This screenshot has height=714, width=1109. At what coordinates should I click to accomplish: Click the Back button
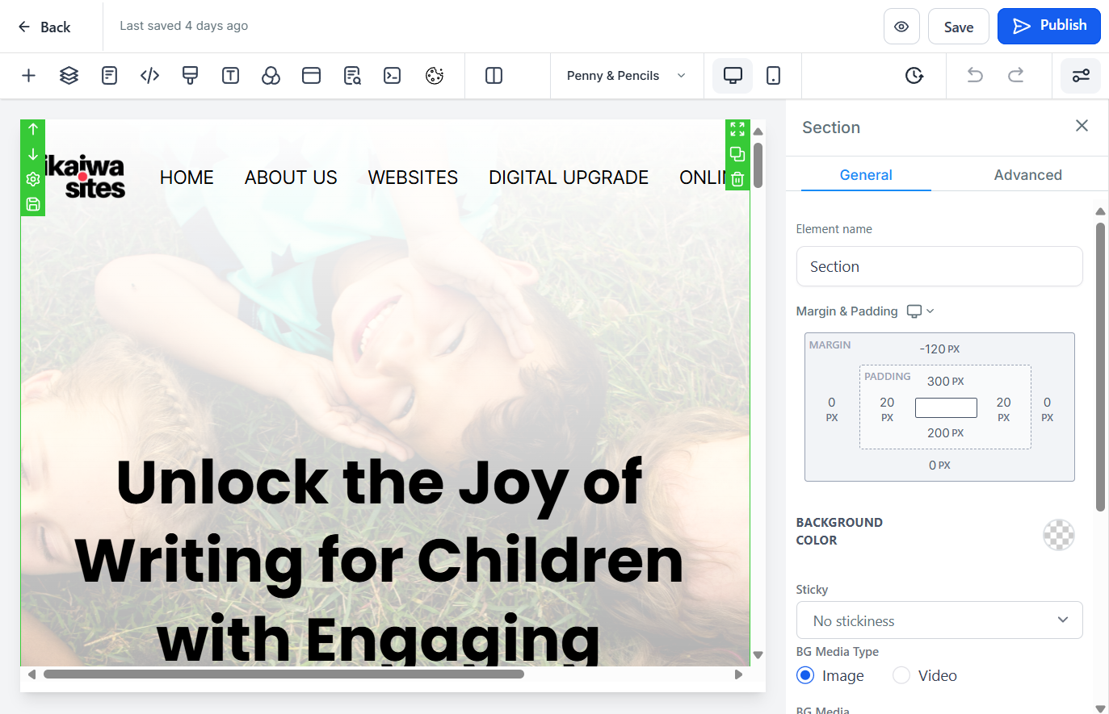(44, 27)
